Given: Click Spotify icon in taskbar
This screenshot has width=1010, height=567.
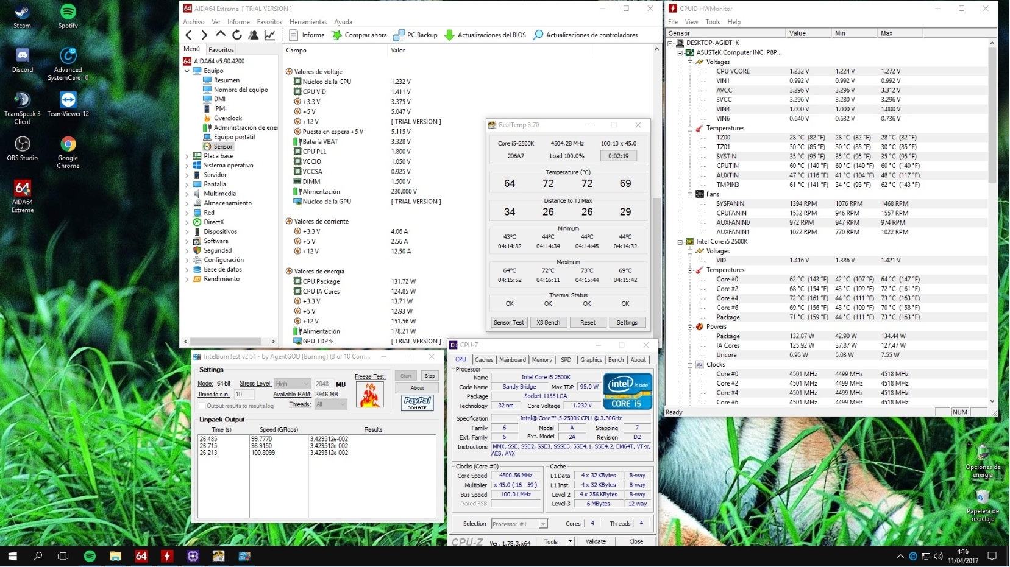Looking at the screenshot, I should (x=90, y=556).
